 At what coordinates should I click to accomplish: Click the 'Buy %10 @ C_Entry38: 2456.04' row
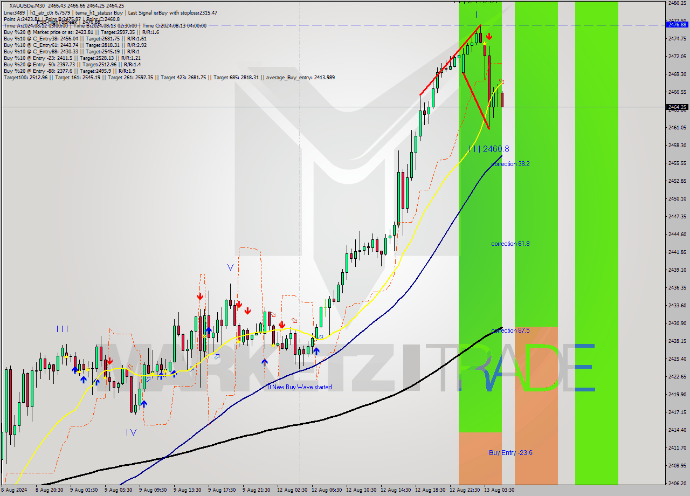coord(75,39)
